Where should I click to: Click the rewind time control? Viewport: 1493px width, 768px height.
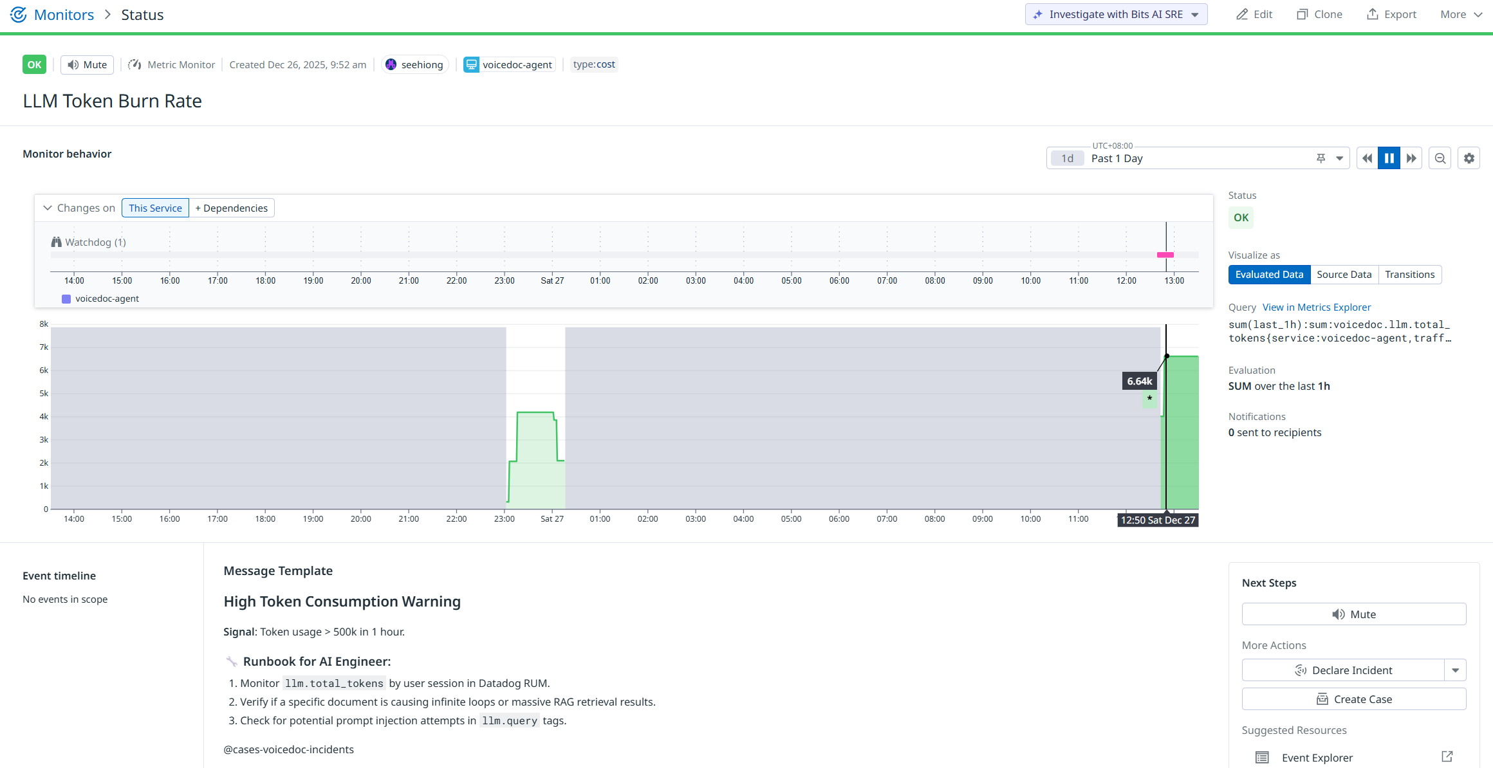point(1367,158)
